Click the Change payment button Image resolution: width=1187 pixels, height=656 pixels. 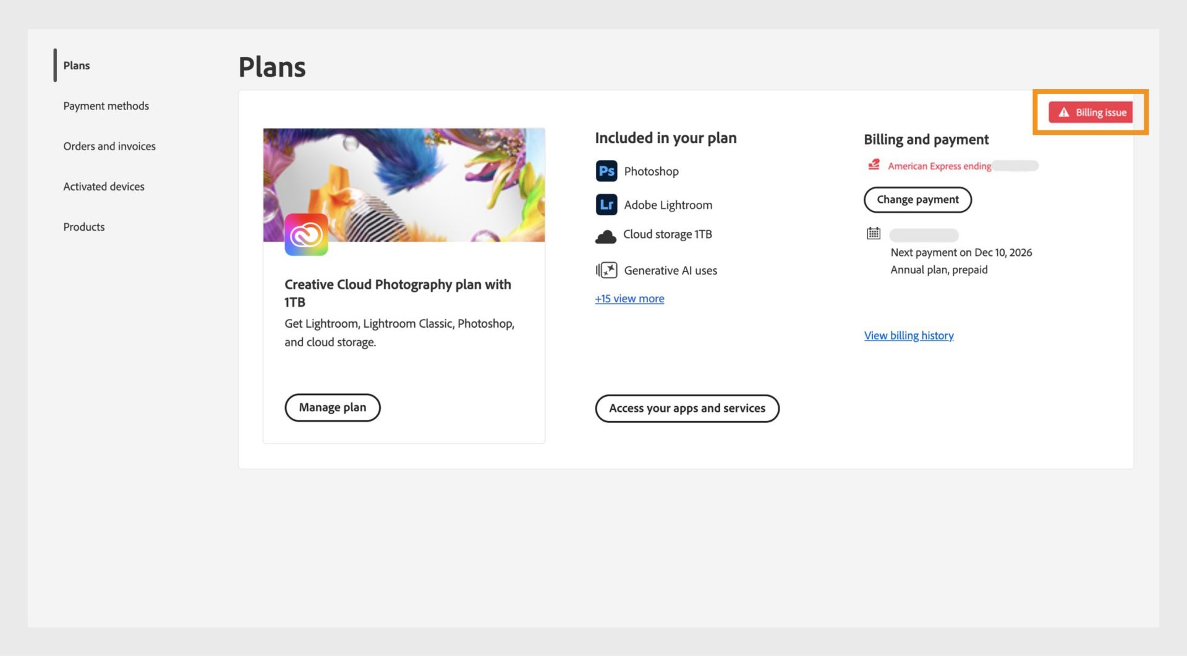pyautogui.click(x=917, y=200)
